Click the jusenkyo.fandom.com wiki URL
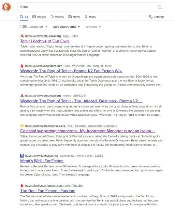The height and width of the screenshot is (208, 175). coord(68,66)
